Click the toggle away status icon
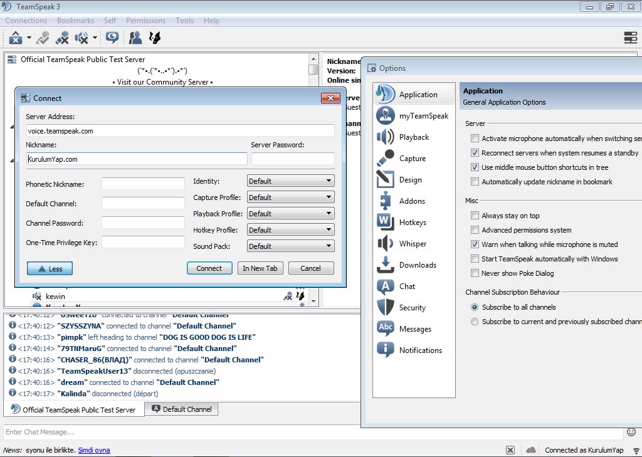642x457 pixels. click(155, 38)
